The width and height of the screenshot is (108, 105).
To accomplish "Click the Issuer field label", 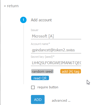I will point(35,30).
